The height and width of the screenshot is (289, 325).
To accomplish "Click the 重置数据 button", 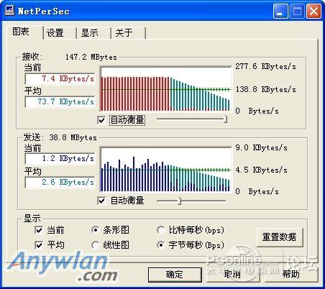I will pyautogui.click(x=280, y=237).
